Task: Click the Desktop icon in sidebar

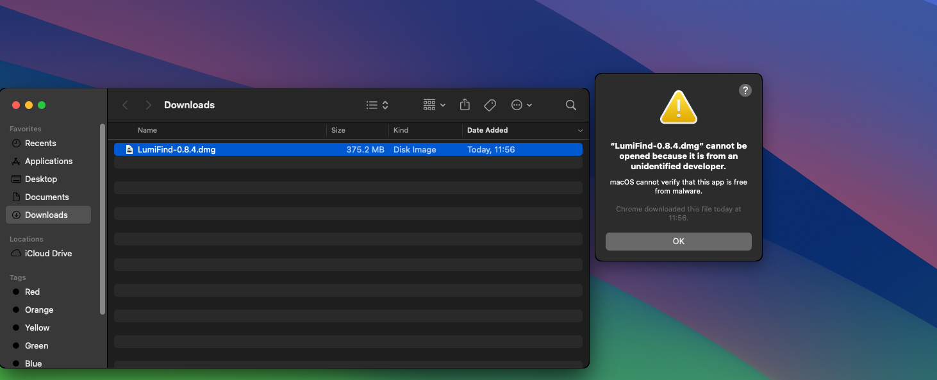Action: pos(16,179)
